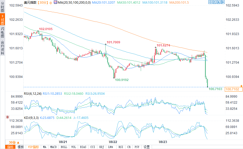Click the orange arrow above the 100.7102 price tag
The image size is (243, 149).
point(241,86)
